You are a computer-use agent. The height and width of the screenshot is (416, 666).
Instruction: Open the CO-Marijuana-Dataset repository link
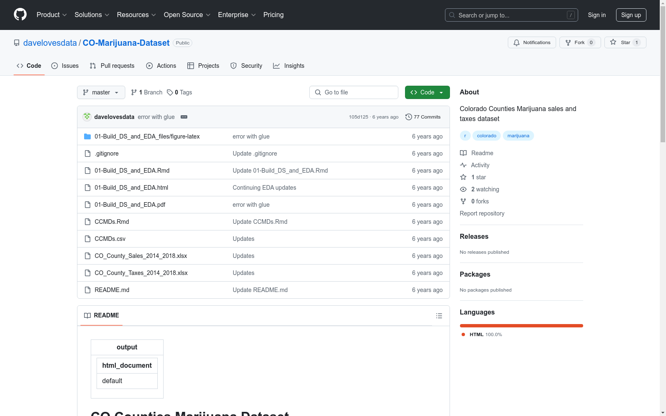coord(126,43)
